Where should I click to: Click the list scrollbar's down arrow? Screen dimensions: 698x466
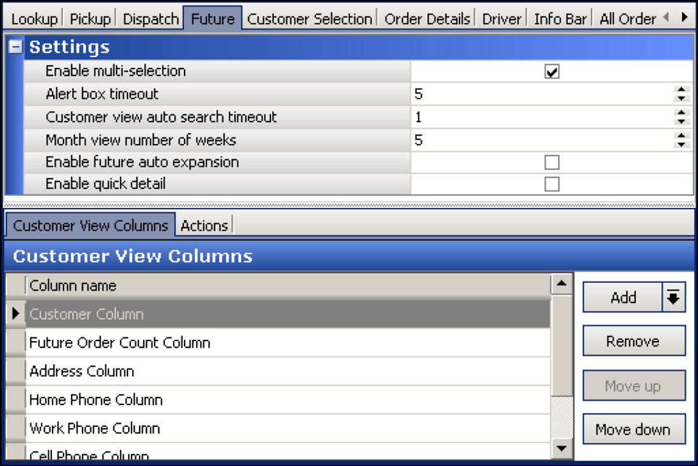click(562, 448)
